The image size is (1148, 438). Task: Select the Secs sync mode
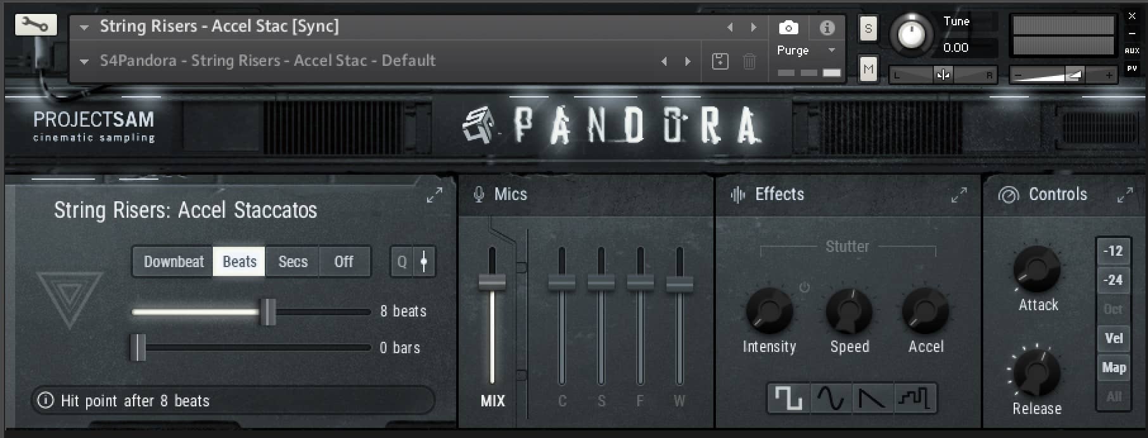coord(293,261)
